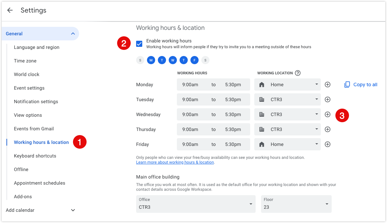Click the home icon in Monday's location field
The height and width of the screenshot is (223, 387).
261,84
